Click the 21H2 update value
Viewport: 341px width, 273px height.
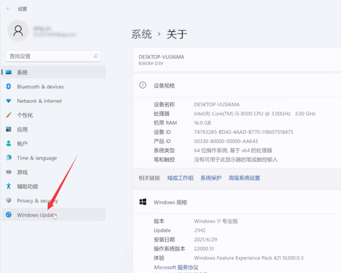[200, 230]
